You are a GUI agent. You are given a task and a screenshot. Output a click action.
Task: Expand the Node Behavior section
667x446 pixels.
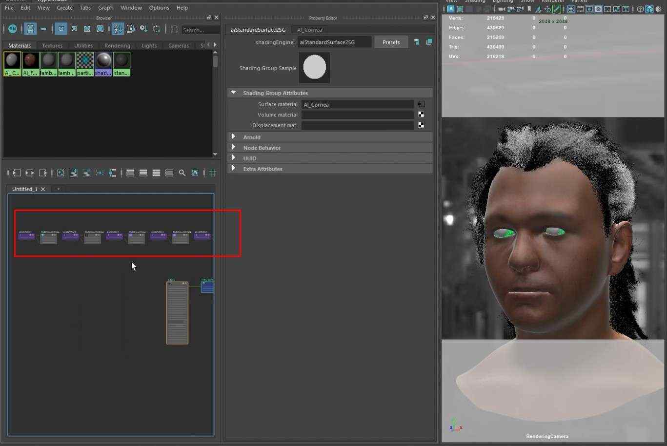click(233, 148)
